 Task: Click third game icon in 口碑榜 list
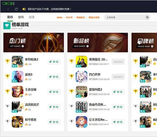pos(146,92)
